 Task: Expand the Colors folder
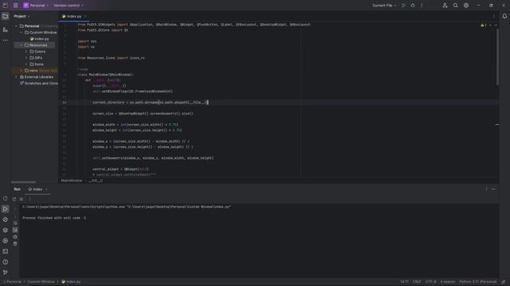click(26, 52)
